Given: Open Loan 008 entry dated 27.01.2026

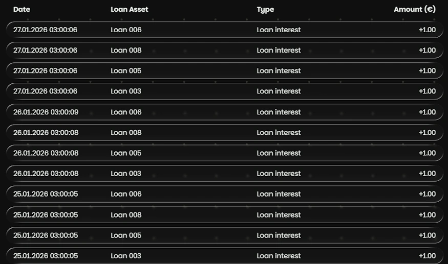Looking at the screenshot, I should click(x=224, y=50).
